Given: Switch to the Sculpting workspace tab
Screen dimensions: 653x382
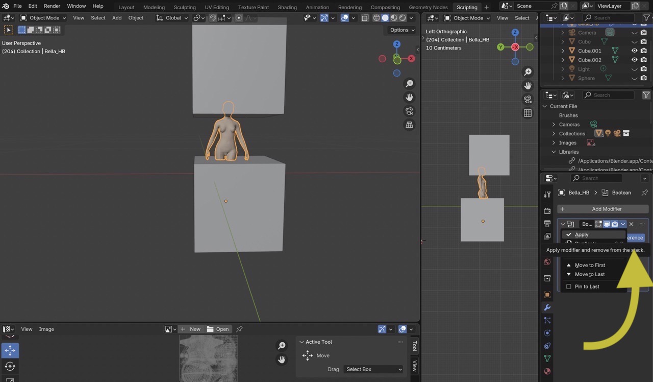Looking at the screenshot, I should tap(184, 7).
